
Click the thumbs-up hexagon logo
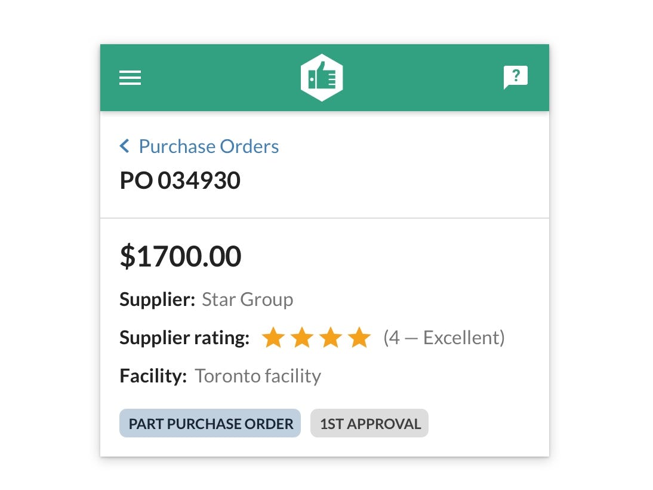(x=322, y=78)
